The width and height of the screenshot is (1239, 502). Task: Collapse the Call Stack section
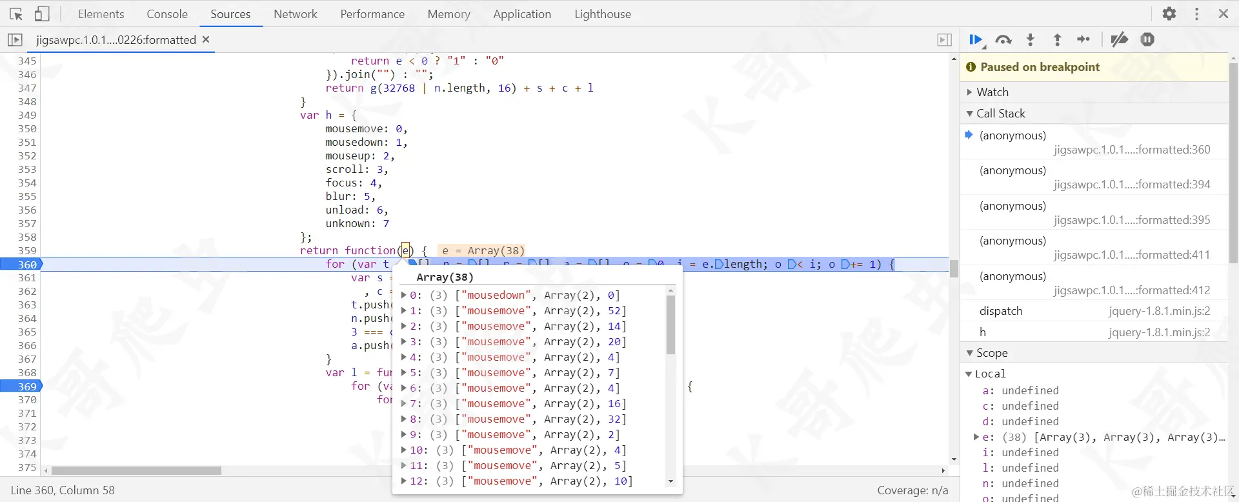click(1094, 114)
